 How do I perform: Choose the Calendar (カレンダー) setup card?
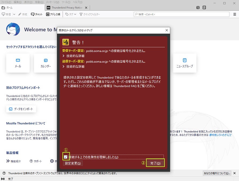[46, 63]
